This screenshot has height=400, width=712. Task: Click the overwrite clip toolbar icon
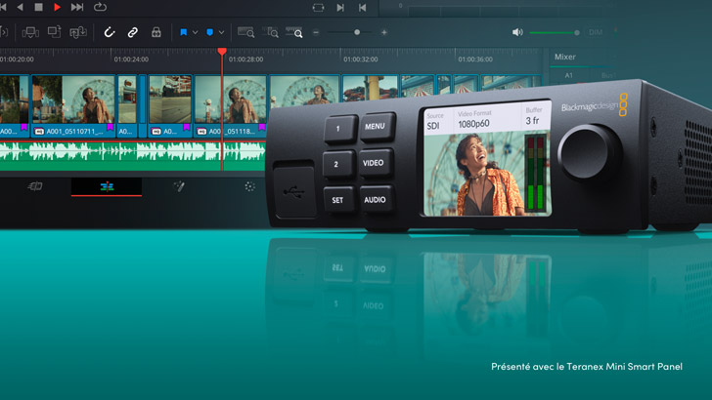coord(55,32)
